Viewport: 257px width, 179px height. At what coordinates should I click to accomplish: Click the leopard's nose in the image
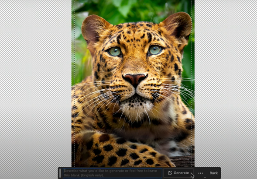point(135,79)
